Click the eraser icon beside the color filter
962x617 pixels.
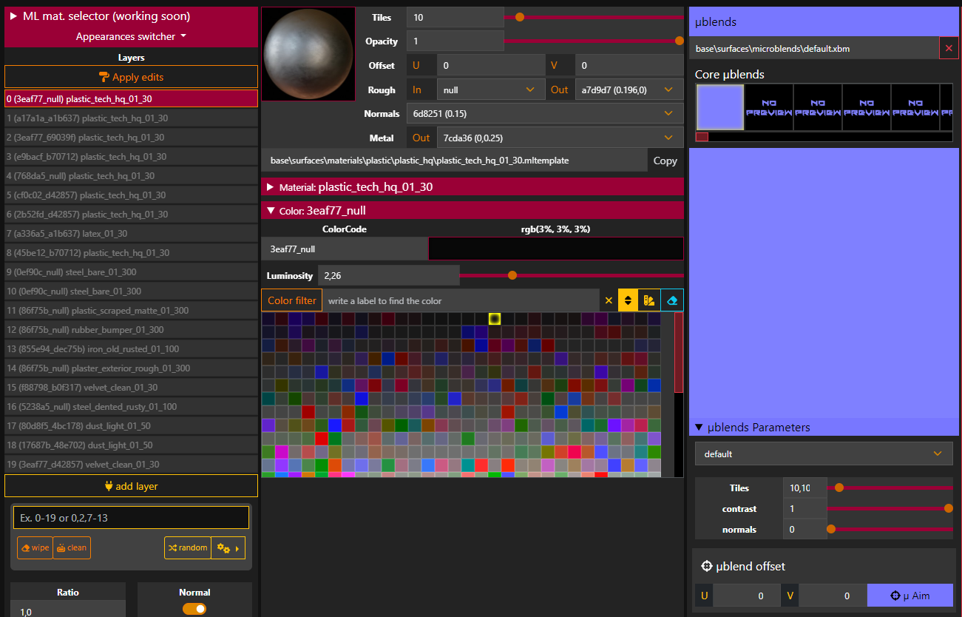coord(672,300)
